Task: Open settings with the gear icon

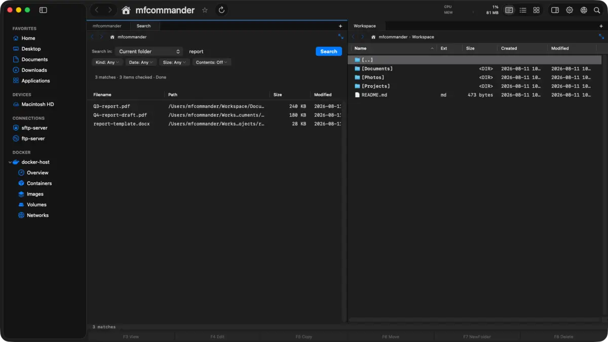Action: [x=569, y=10]
